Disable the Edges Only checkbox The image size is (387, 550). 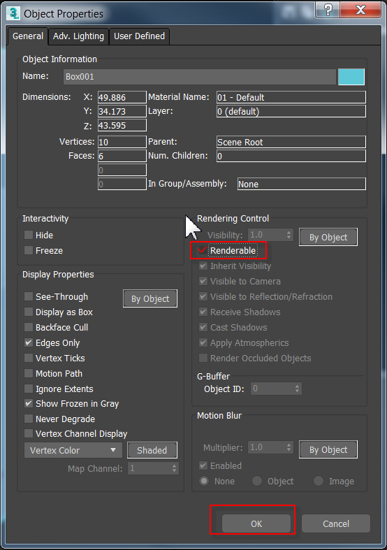(x=29, y=342)
